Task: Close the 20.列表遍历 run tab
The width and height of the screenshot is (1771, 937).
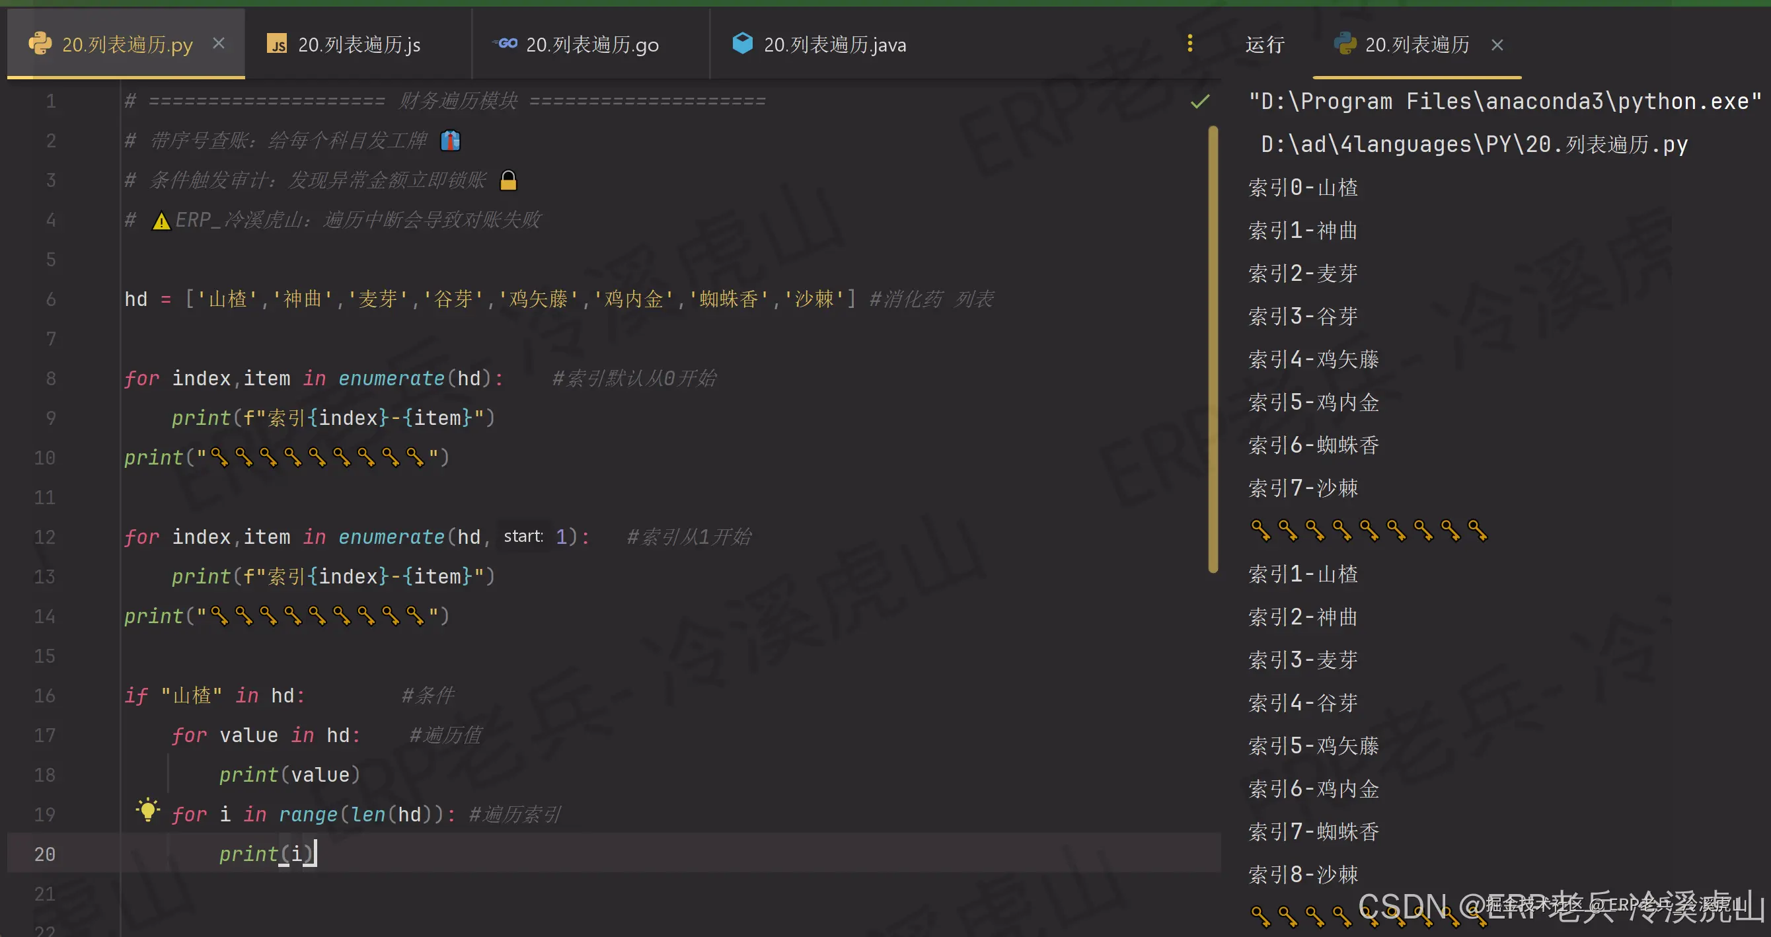Action: [x=1497, y=45]
